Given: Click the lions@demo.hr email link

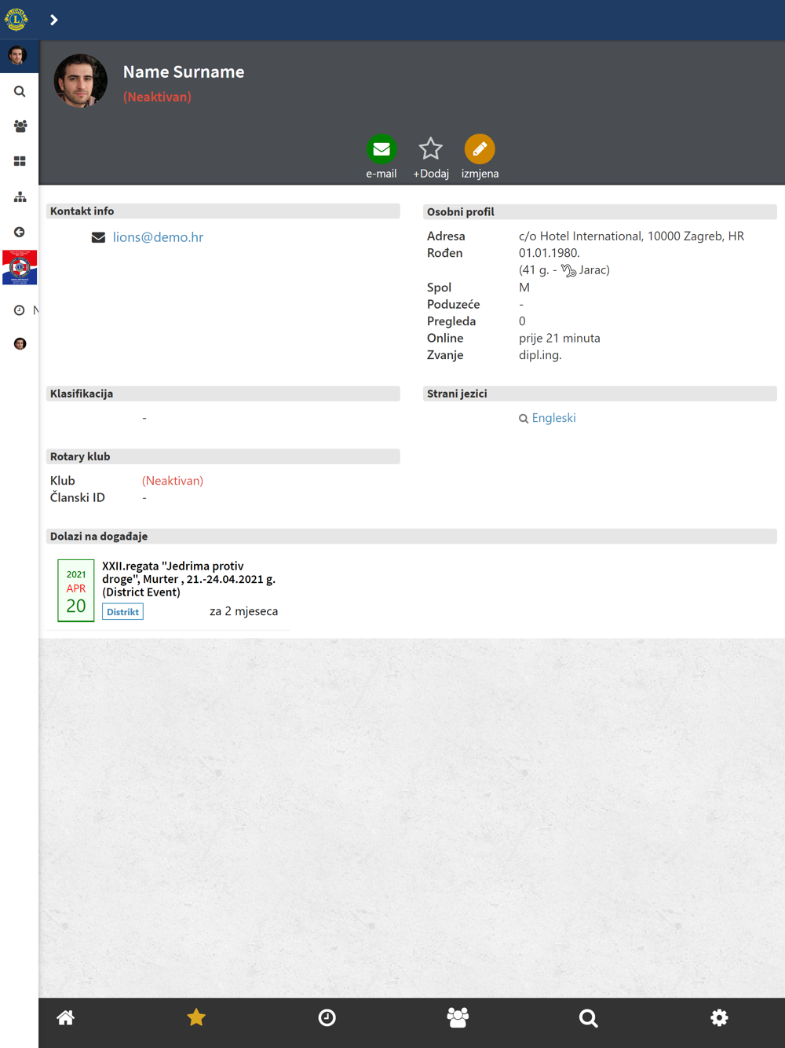Looking at the screenshot, I should [x=158, y=237].
